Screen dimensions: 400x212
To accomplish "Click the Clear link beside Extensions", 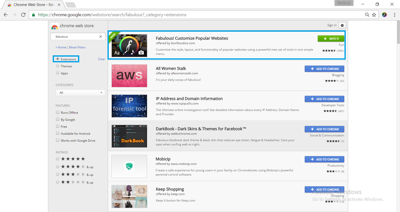I will click(101, 59).
